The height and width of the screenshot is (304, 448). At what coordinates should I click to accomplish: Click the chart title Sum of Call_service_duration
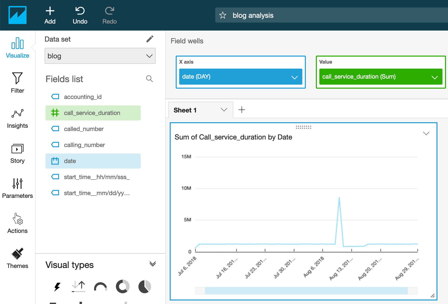click(234, 137)
